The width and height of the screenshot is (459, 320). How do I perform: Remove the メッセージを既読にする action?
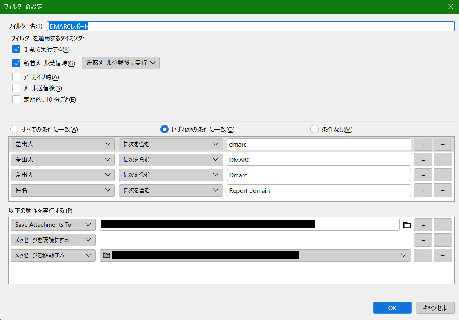tap(443, 240)
